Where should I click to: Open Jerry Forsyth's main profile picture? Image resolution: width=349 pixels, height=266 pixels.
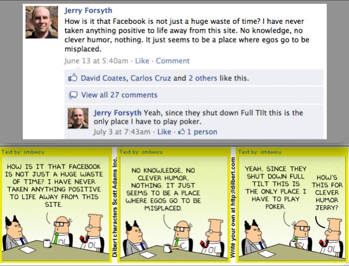[x=42, y=22]
